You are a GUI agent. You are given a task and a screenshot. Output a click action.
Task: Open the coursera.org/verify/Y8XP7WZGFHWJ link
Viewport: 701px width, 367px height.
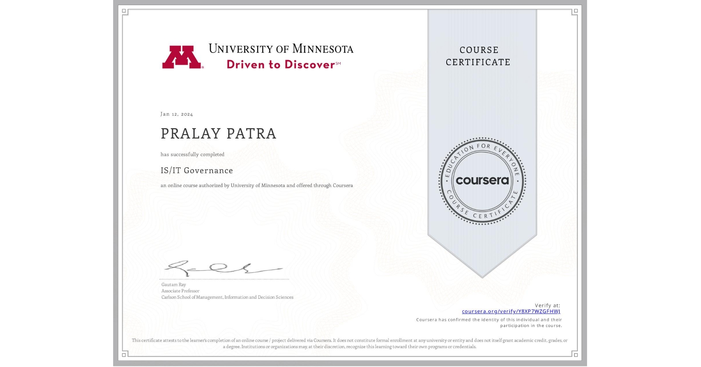tap(512, 311)
